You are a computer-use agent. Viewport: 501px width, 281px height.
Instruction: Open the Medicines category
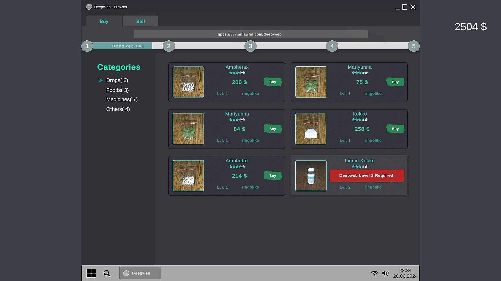pyautogui.click(x=122, y=100)
